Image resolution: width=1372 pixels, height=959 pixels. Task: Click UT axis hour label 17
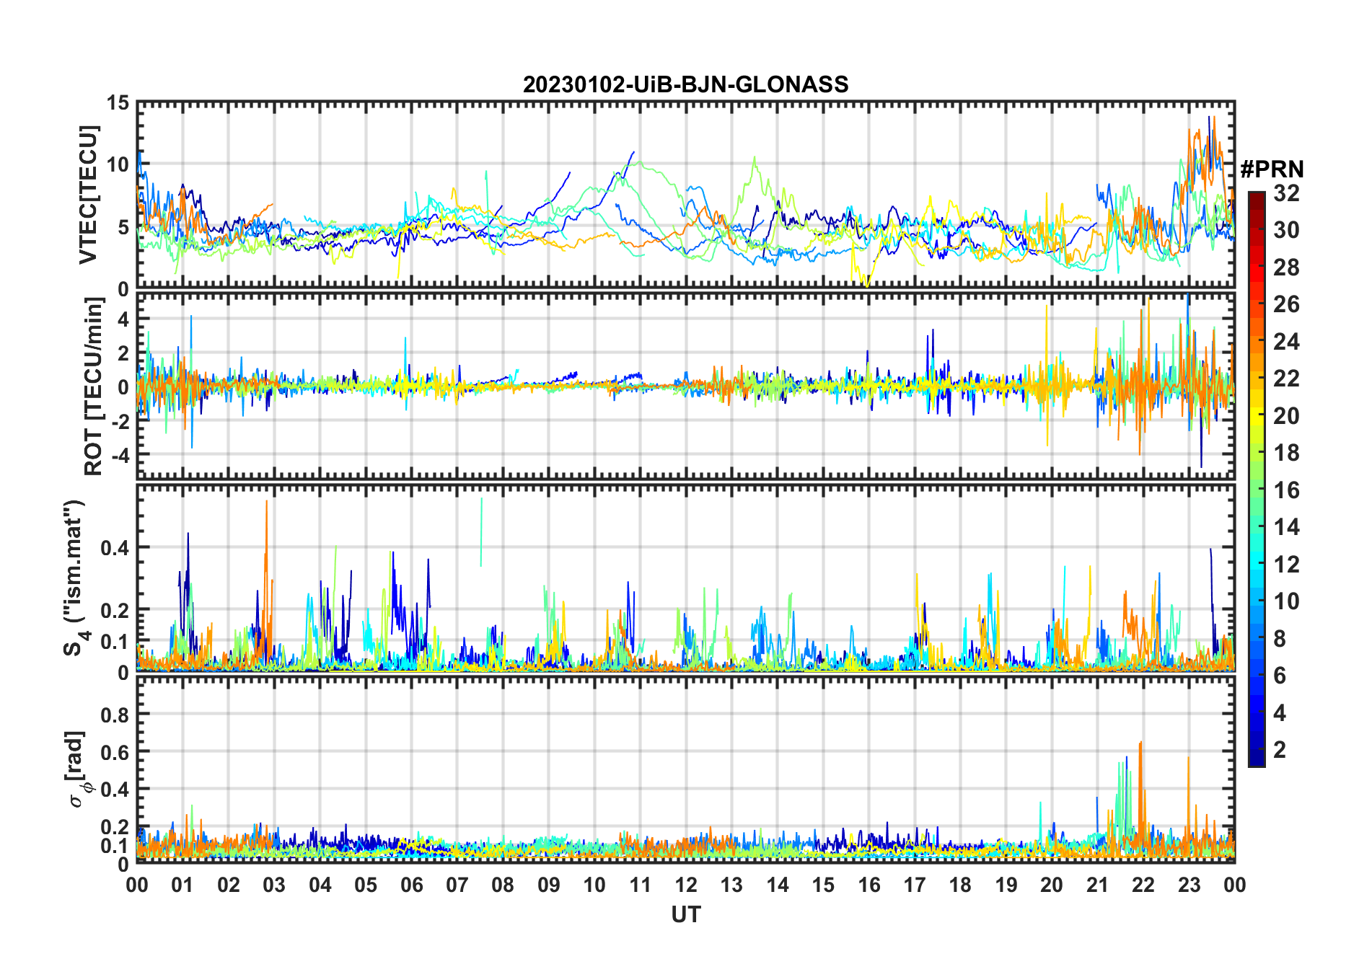tap(915, 885)
